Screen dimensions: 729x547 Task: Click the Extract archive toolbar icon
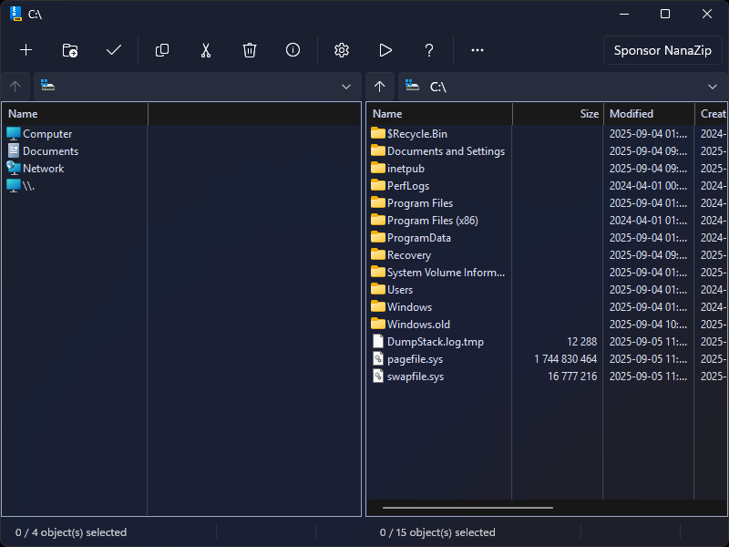tap(70, 50)
